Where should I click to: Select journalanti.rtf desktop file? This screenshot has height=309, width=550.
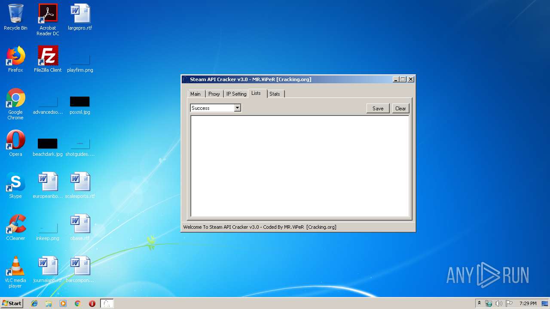tap(48, 270)
